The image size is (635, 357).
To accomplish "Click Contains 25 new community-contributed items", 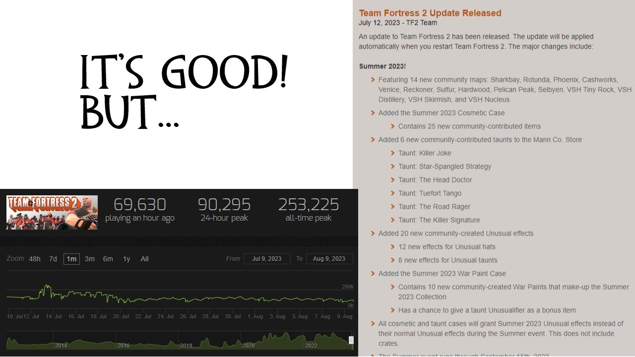I will click(469, 126).
